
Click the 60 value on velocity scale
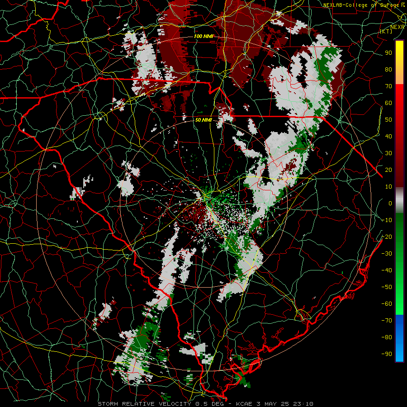(388, 103)
